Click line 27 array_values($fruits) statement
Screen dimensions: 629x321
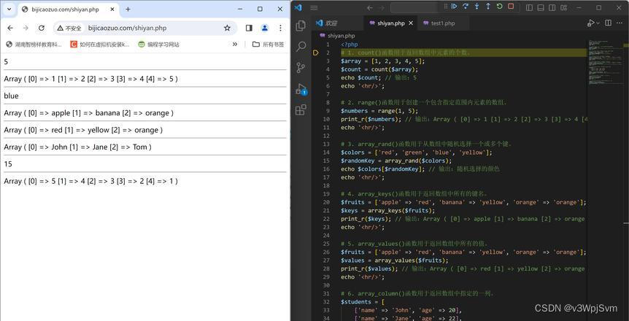[395, 260]
